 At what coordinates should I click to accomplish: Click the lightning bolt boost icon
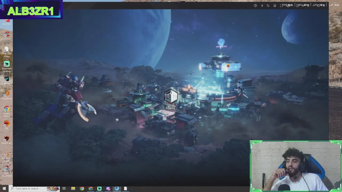click(262, 6)
